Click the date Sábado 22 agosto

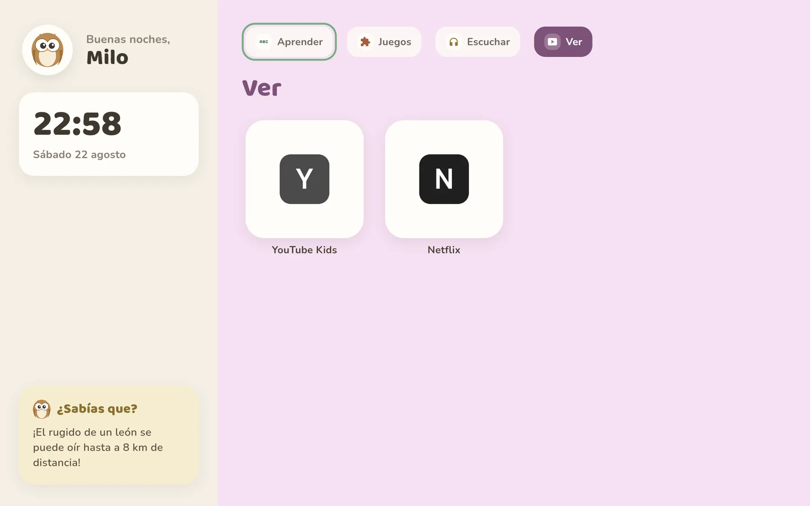[79, 155]
